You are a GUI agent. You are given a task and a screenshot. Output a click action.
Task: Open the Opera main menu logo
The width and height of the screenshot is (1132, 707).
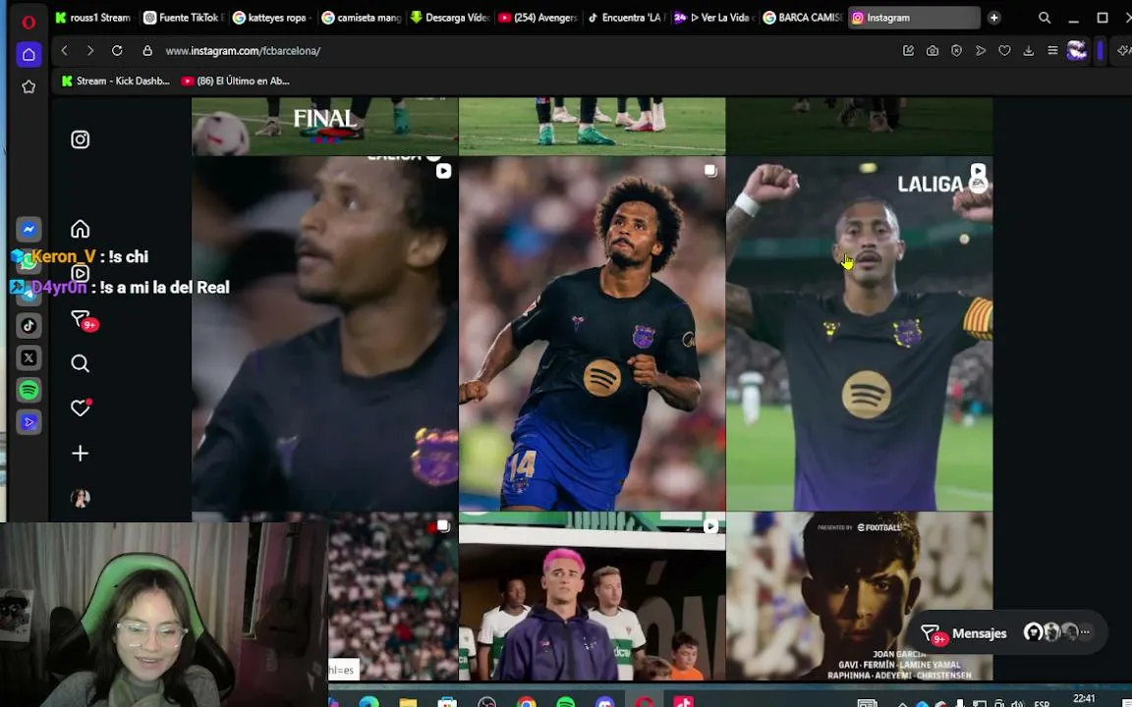[28, 22]
